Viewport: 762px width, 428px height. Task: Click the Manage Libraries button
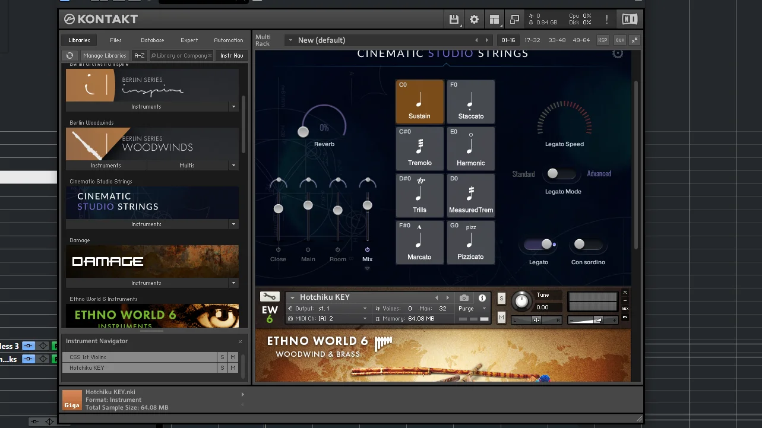pyautogui.click(x=105, y=56)
